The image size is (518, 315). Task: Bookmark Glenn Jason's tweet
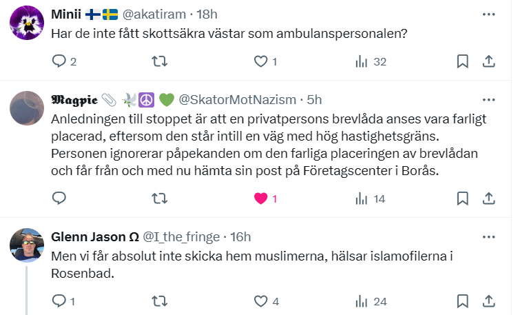tap(463, 301)
